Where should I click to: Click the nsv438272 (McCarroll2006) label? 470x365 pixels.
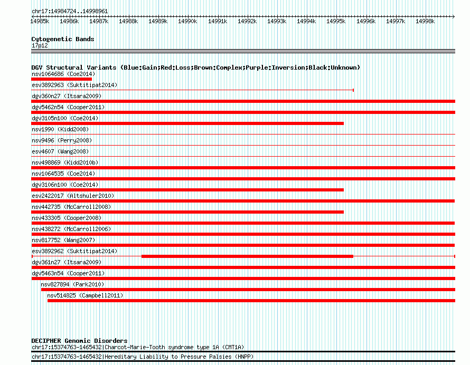pyautogui.click(x=71, y=229)
